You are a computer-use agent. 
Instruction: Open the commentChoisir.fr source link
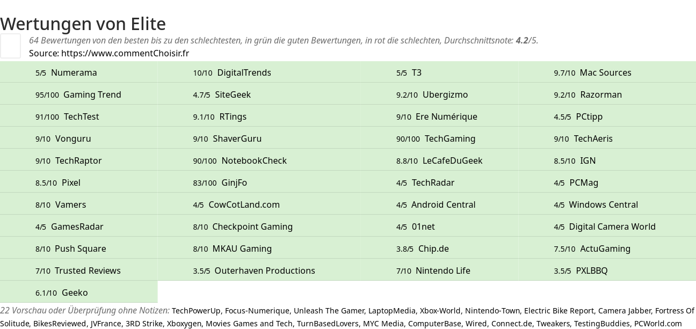click(125, 53)
